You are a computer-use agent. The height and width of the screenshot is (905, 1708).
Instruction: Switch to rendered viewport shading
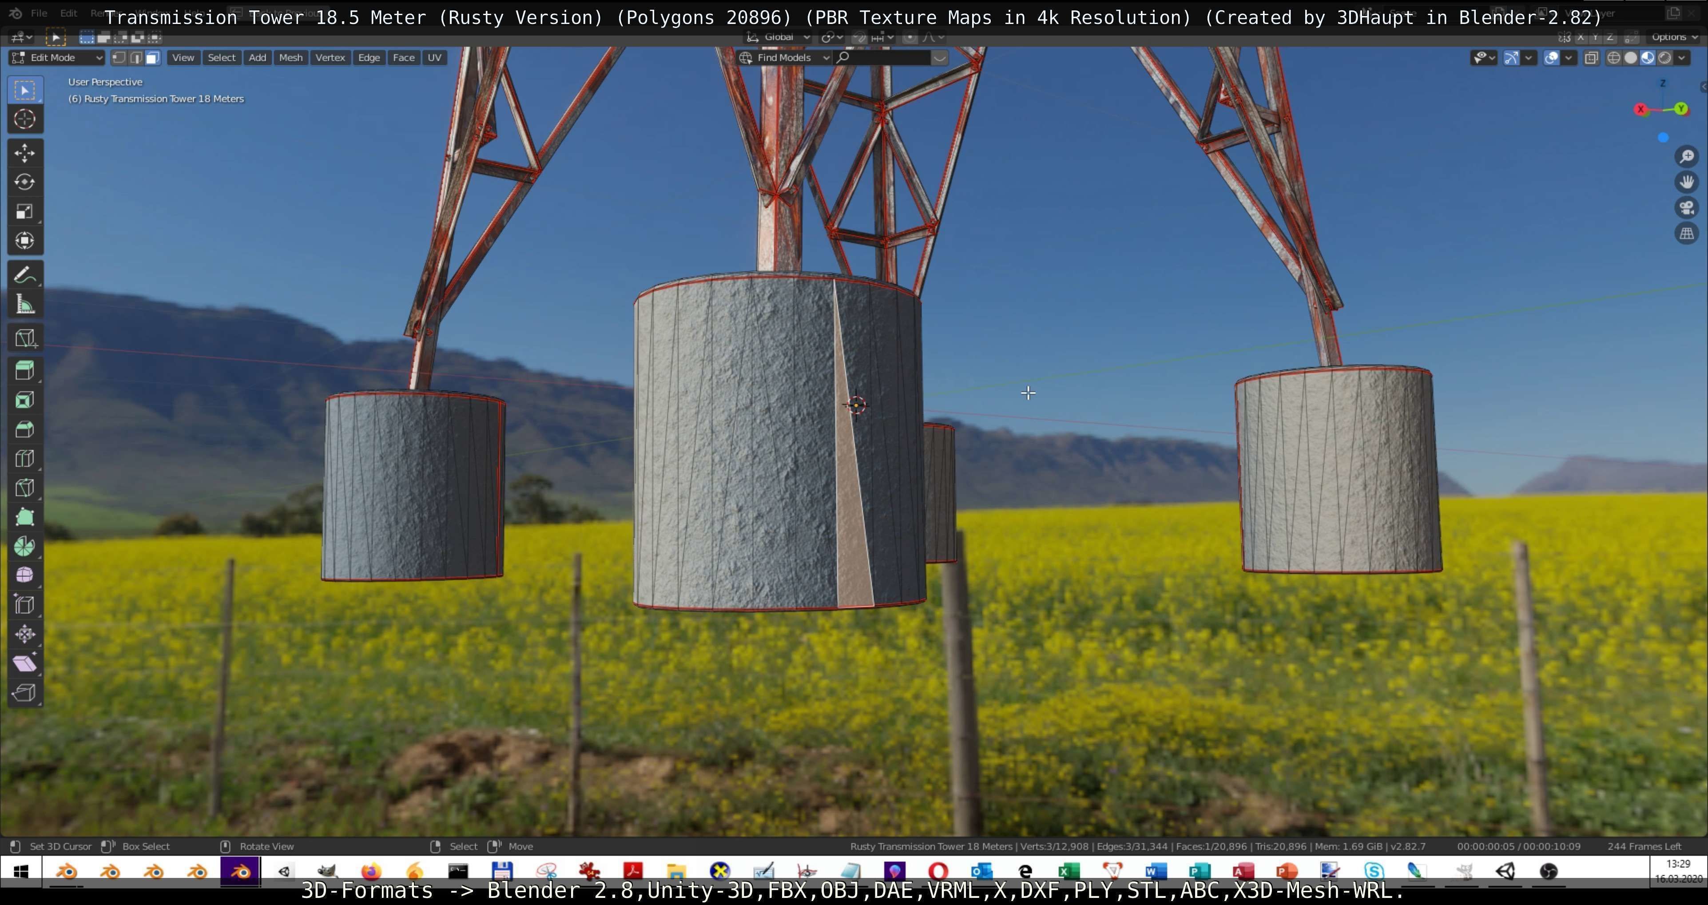1664,58
